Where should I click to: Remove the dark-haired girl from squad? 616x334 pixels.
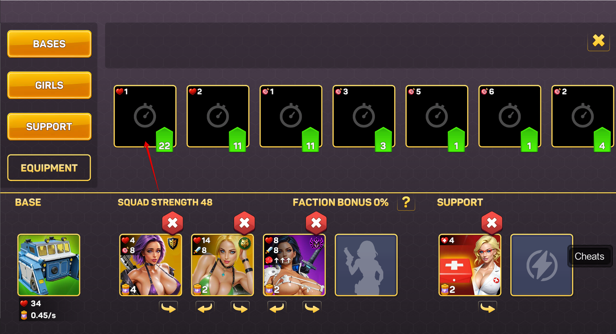[316, 223]
